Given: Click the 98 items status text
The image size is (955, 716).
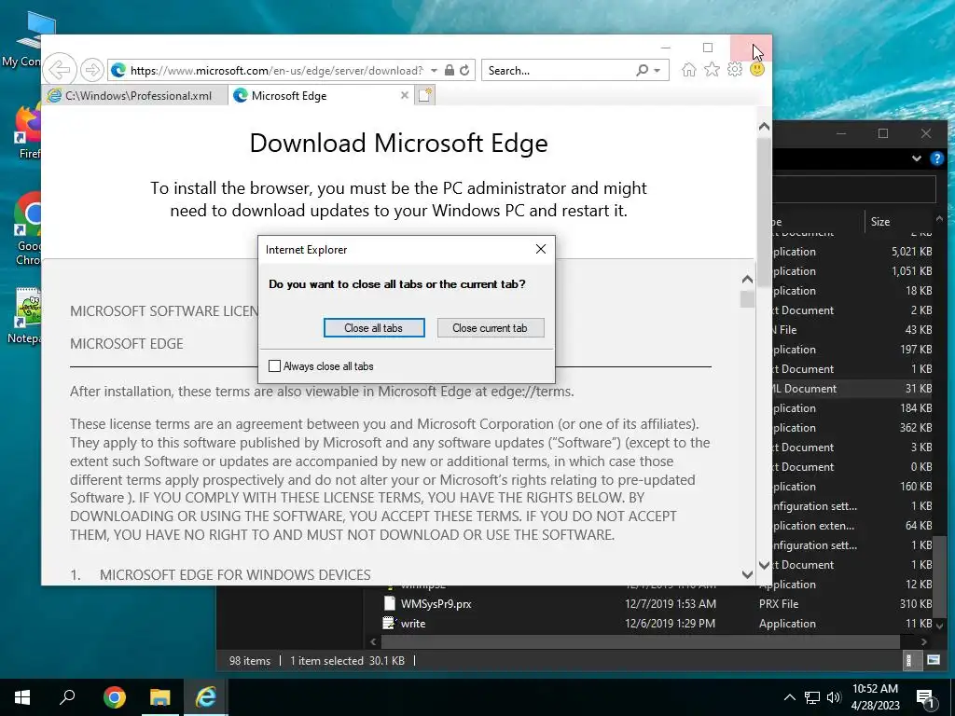Looking at the screenshot, I should [250, 661].
